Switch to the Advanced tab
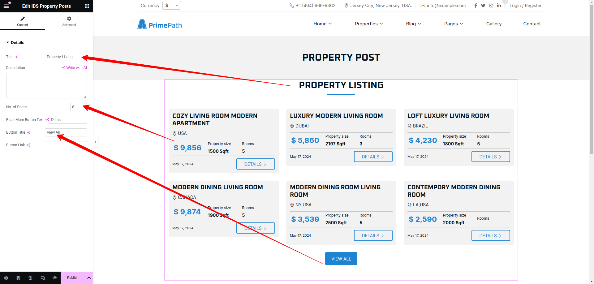This screenshot has height=284, width=594. coord(69,21)
